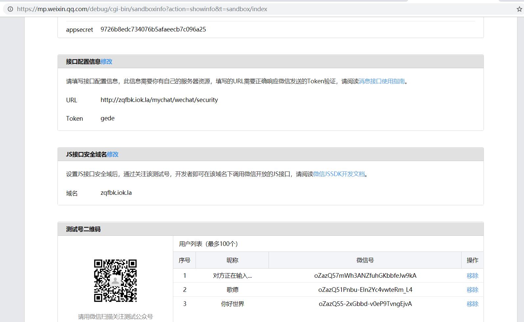
Task: Click the 用户列表（最多100个）title
Action: tap(208, 244)
